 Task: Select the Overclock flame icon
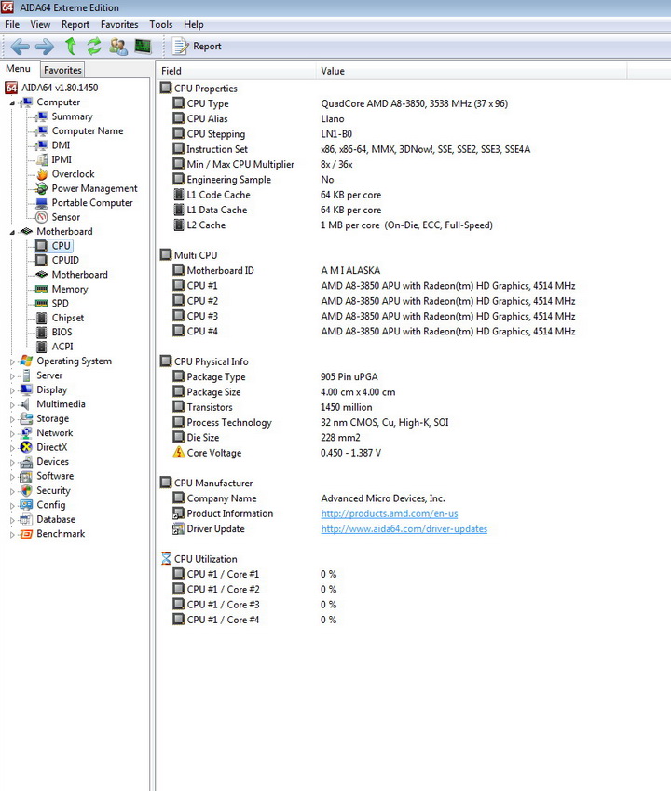point(42,174)
